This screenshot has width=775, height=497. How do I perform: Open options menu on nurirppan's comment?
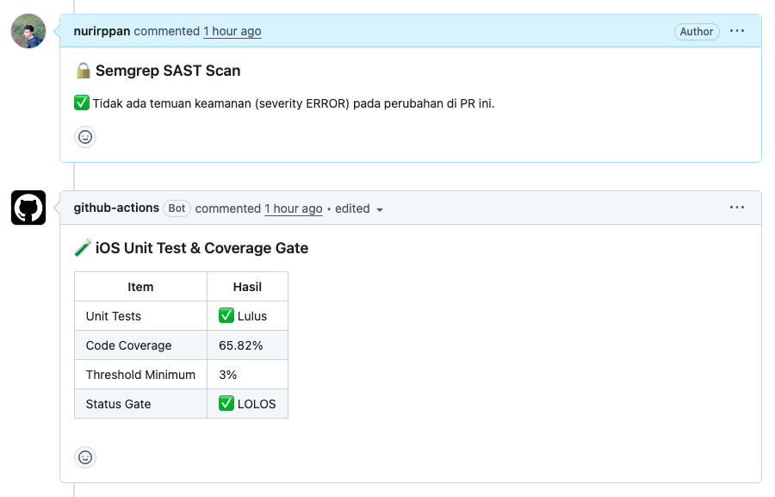[737, 31]
